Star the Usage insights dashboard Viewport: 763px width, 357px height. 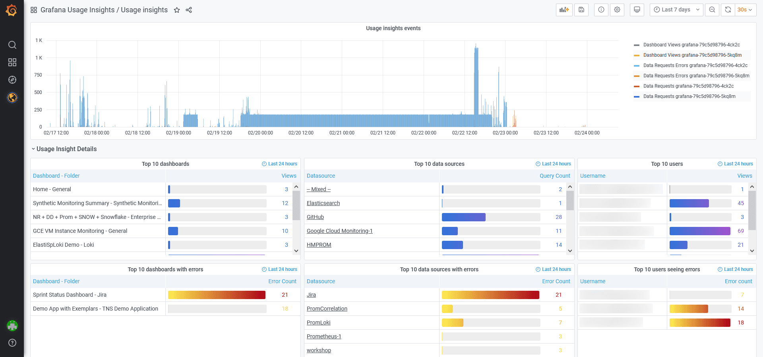[x=176, y=10]
